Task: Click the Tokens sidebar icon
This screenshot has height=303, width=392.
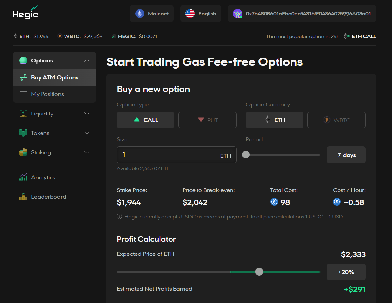Action: [x=23, y=133]
